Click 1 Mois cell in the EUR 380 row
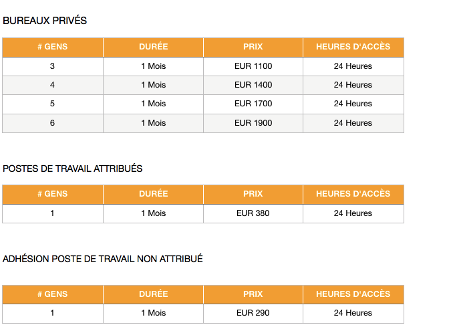The height and width of the screenshot is (327, 449). pos(153,213)
